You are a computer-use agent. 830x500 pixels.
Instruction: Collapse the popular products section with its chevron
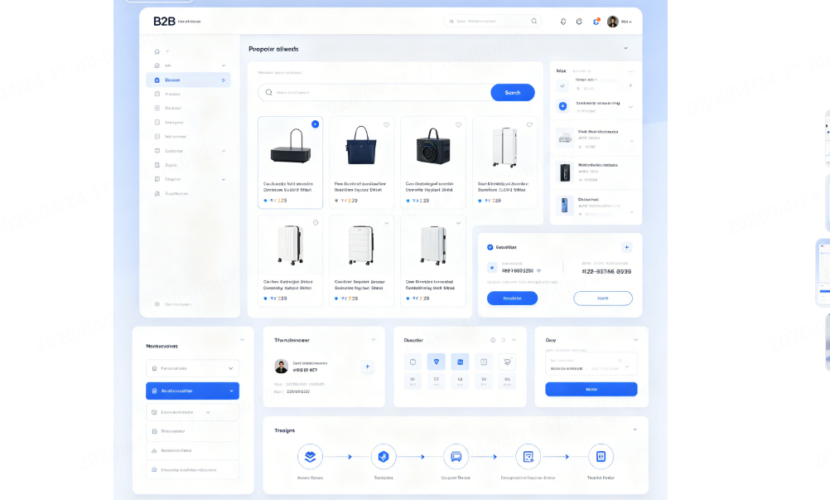coord(627,49)
